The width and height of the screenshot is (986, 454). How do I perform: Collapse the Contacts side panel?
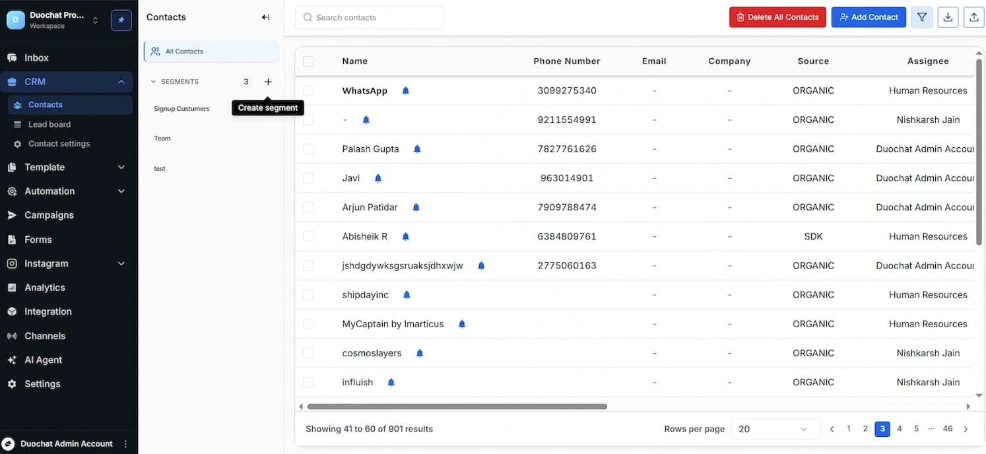coord(265,17)
